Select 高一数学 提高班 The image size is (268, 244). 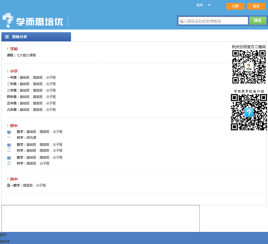coord(28,185)
